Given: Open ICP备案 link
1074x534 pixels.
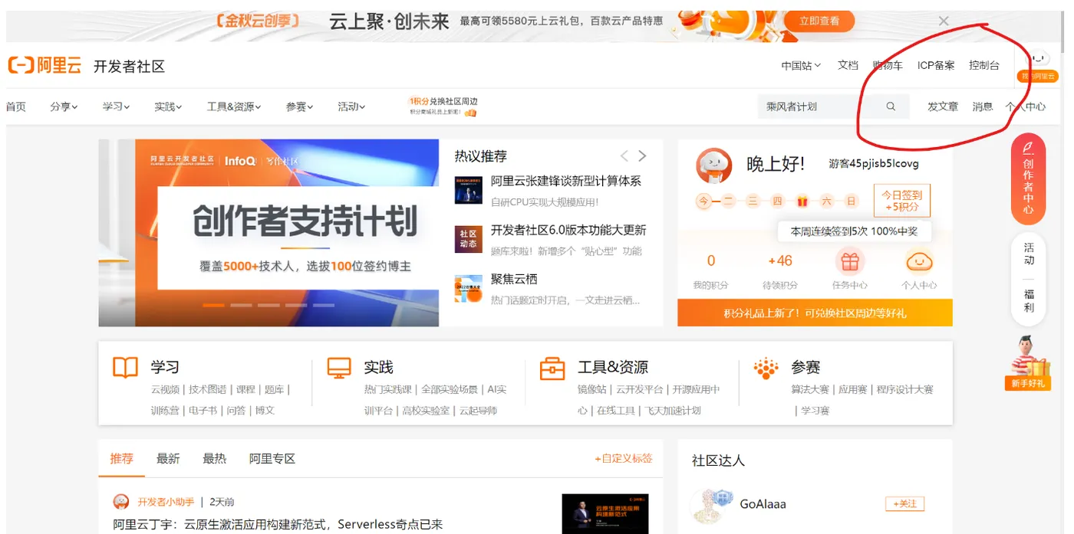Looking at the screenshot, I should coord(936,65).
